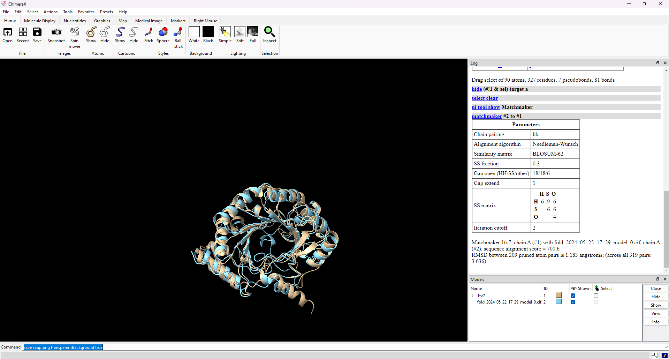Viewport: 669px width, 359px height.
Task: Undock the Models panel
Action: coord(658,279)
